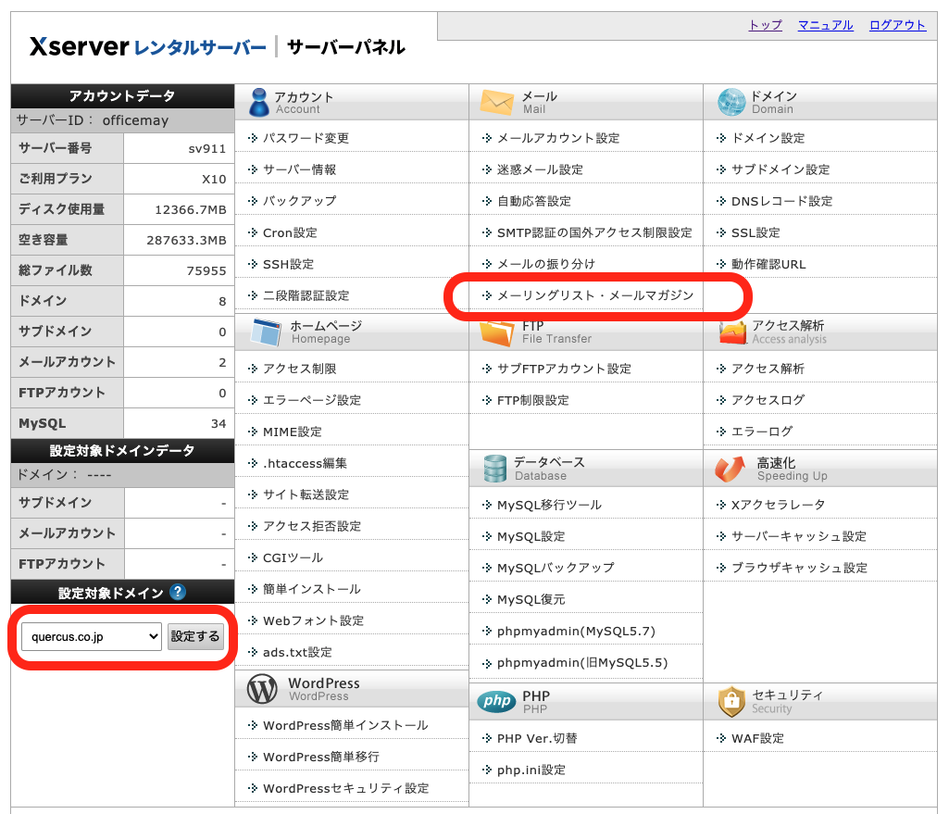Open 動作確認URL
The width and height of the screenshot is (949, 814).
[768, 264]
